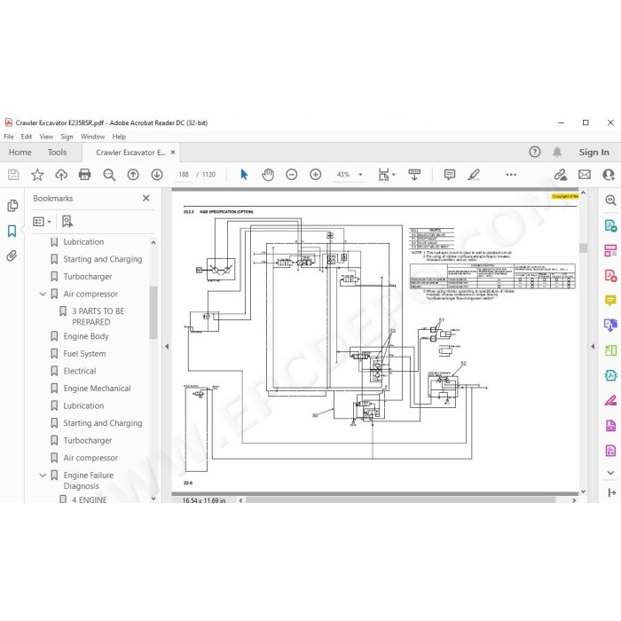Open the zoom level dropdown
621x621 pixels.
point(360,175)
